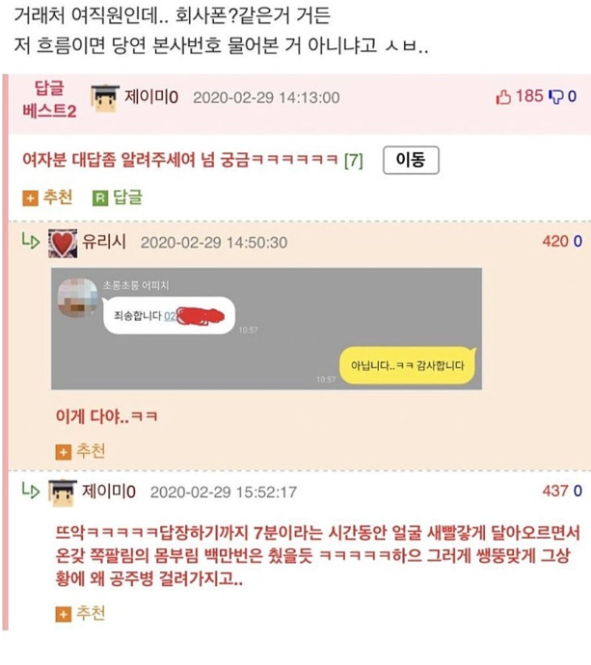Click orange plus 추천 icon under best comment
Viewport: 591px width, 665px height.
pyautogui.click(x=30, y=199)
